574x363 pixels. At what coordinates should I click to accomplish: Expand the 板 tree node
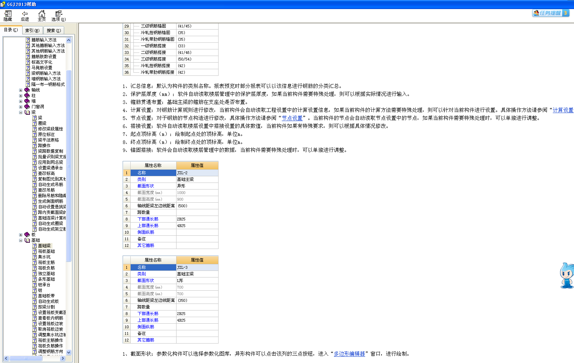pos(20,235)
